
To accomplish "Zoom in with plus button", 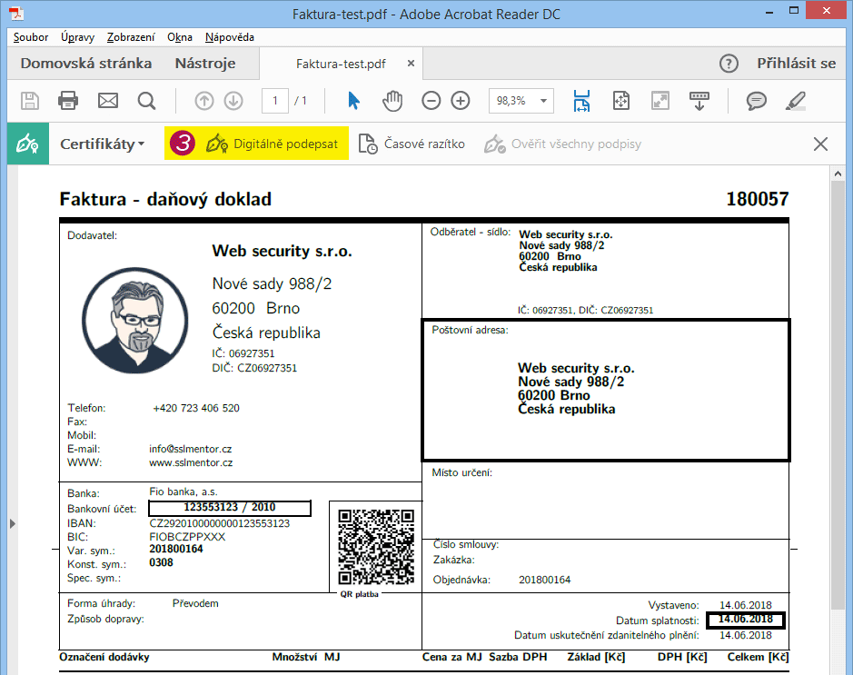I will [x=461, y=101].
